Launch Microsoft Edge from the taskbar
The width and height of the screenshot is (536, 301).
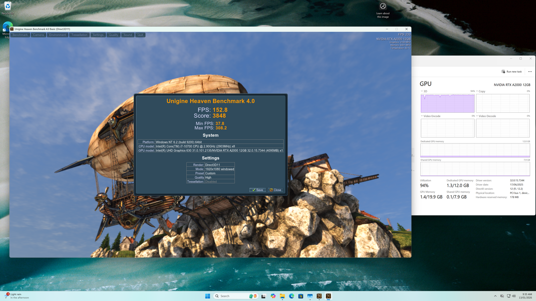pos(291,296)
